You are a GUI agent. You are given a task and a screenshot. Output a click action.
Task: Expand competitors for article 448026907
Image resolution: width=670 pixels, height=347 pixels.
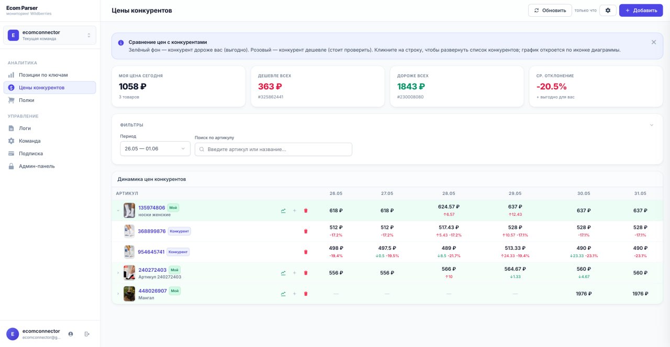(118, 294)
